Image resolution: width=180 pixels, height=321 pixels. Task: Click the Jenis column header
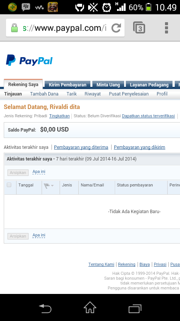(67, 185)
